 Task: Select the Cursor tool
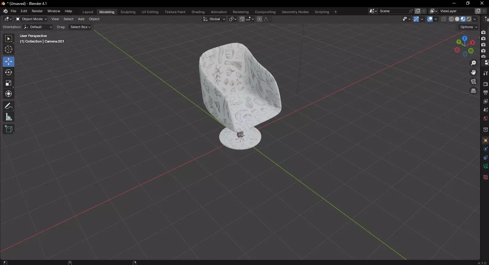(x=9, y=49)
